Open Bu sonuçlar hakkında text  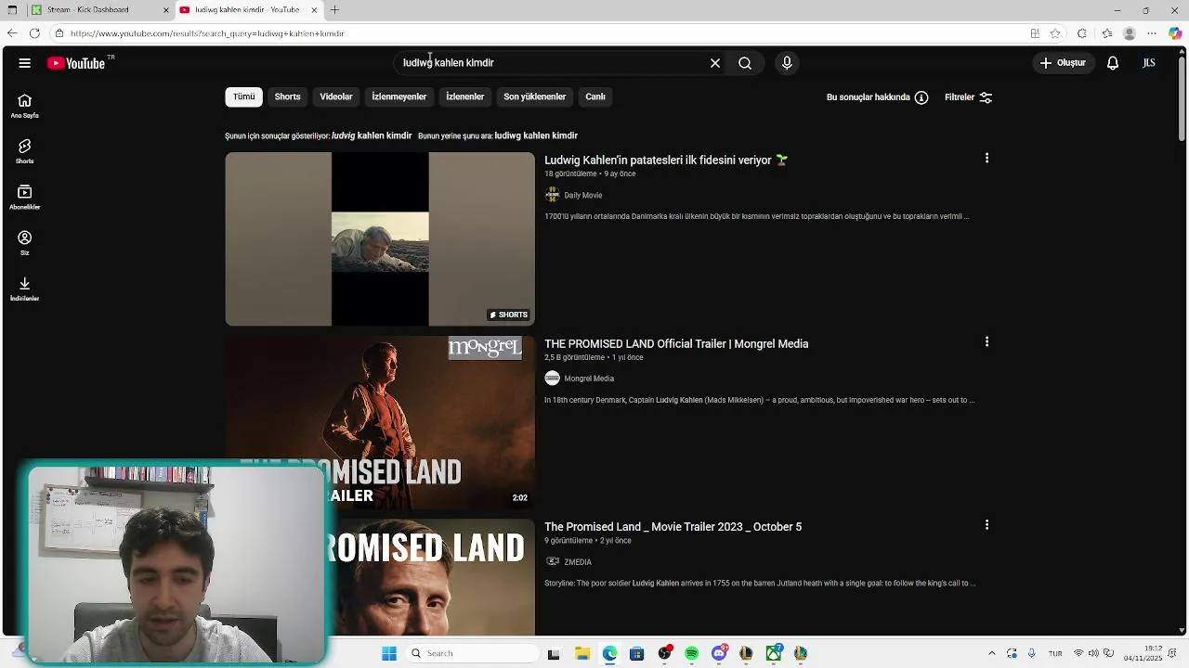[869, 97]
